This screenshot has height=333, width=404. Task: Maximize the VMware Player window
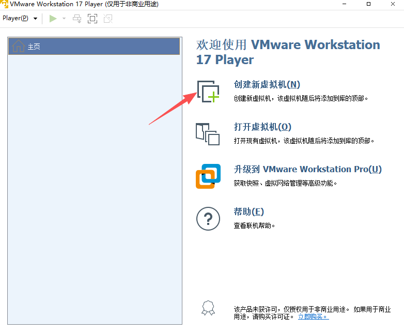tap(368, 4)
